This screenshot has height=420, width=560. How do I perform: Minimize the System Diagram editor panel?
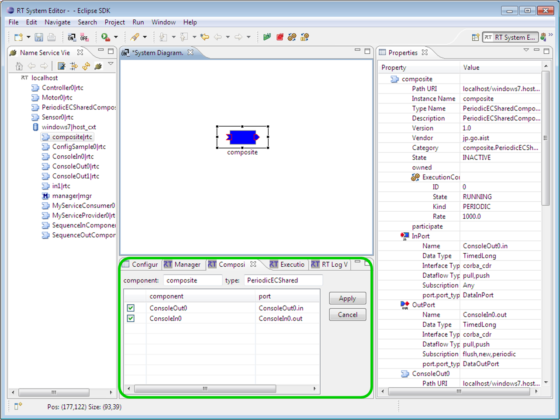[357, 51]
